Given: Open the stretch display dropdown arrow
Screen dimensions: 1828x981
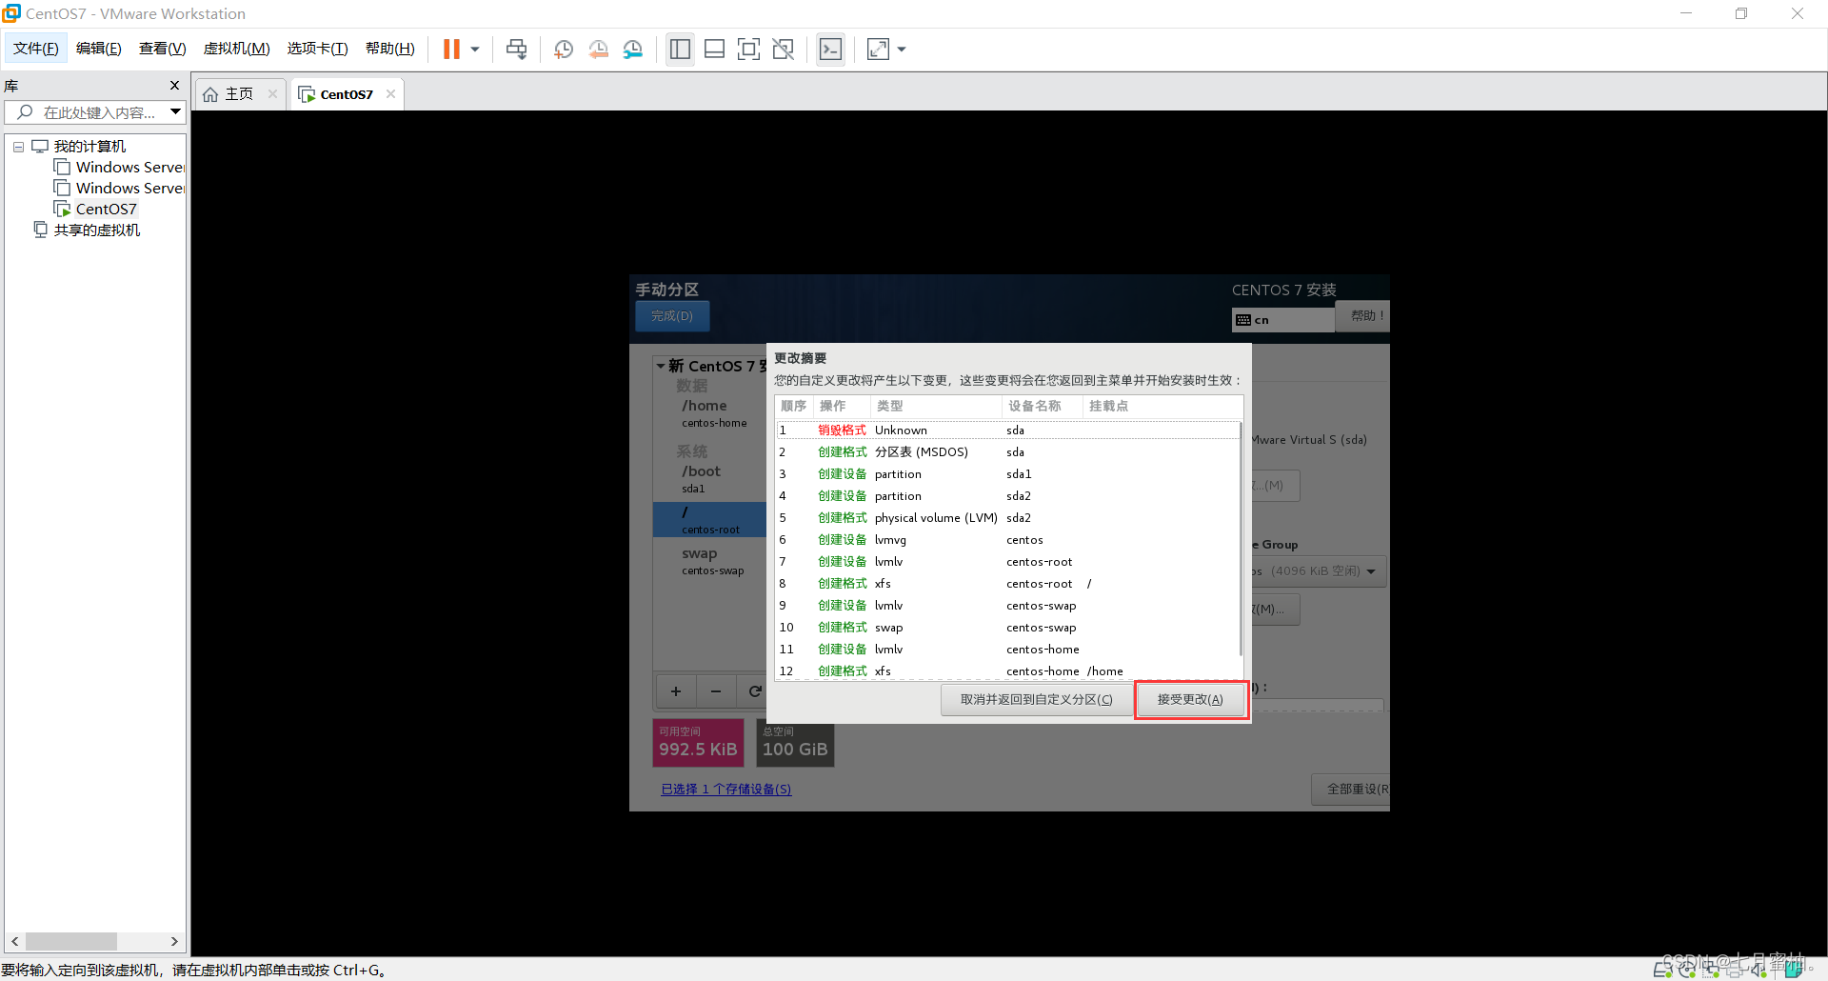Looking at the screenshot, I should [902, 50].
